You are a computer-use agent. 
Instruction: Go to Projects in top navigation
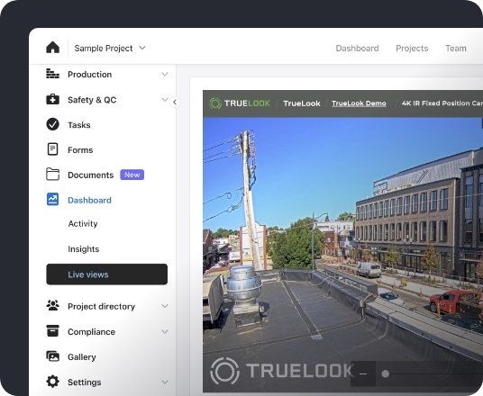[412, 49]
